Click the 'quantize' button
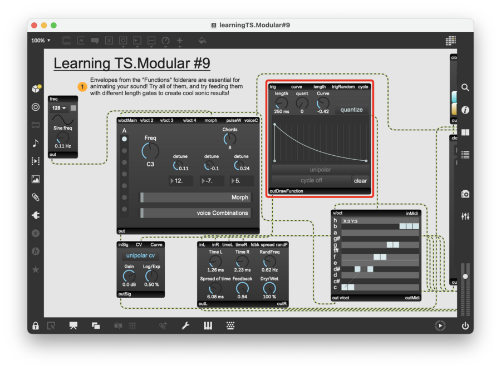 point(351,110)
